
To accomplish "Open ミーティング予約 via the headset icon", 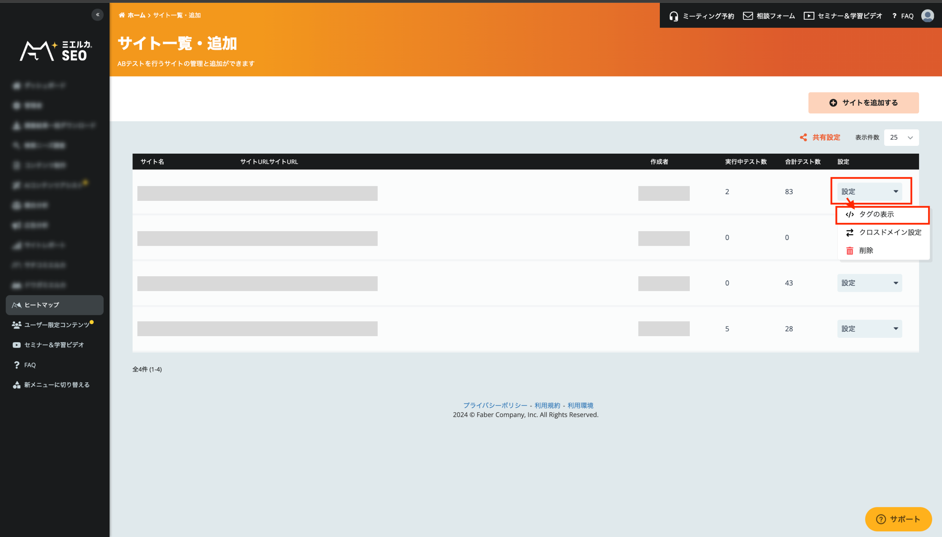I will point(674,16).
